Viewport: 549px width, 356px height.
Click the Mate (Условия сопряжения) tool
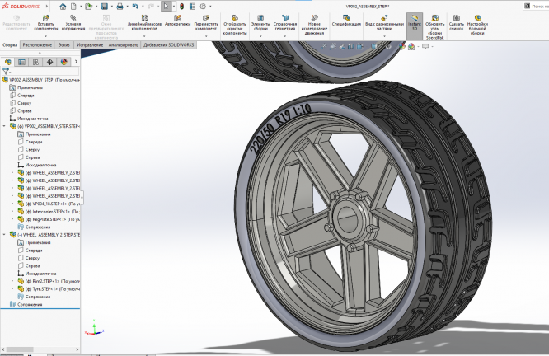74,17
